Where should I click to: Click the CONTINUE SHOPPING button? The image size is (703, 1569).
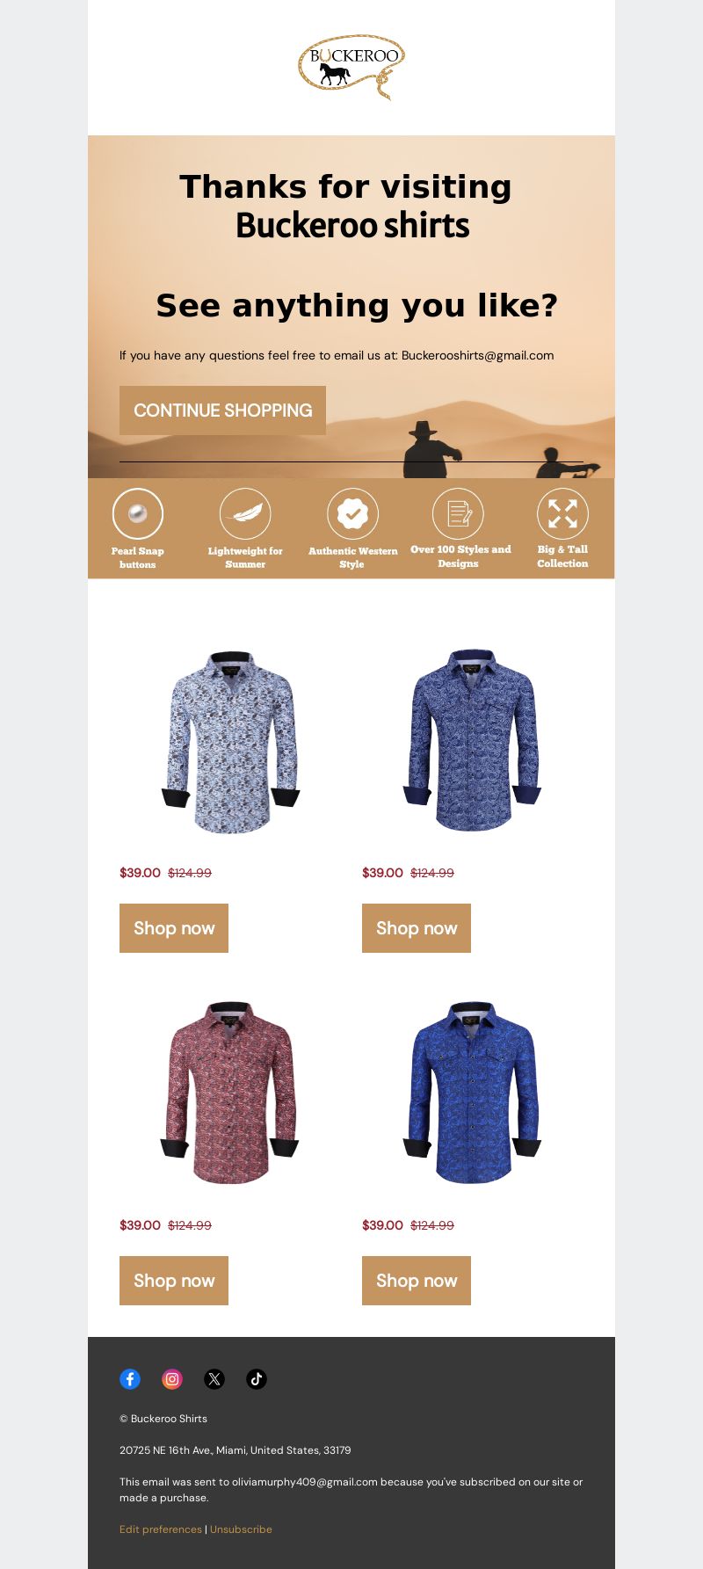click(x=222, y=410)
